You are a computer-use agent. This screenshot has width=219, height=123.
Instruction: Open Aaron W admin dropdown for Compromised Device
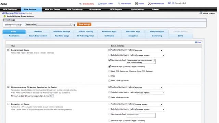point(149,50)
